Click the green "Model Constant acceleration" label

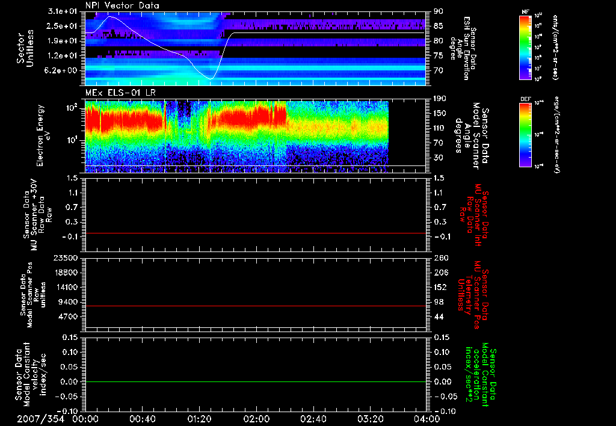[x=481, y=374]
